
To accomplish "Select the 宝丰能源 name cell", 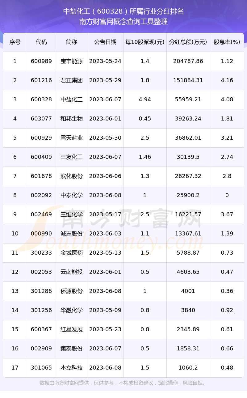I will tap(72, 61).
